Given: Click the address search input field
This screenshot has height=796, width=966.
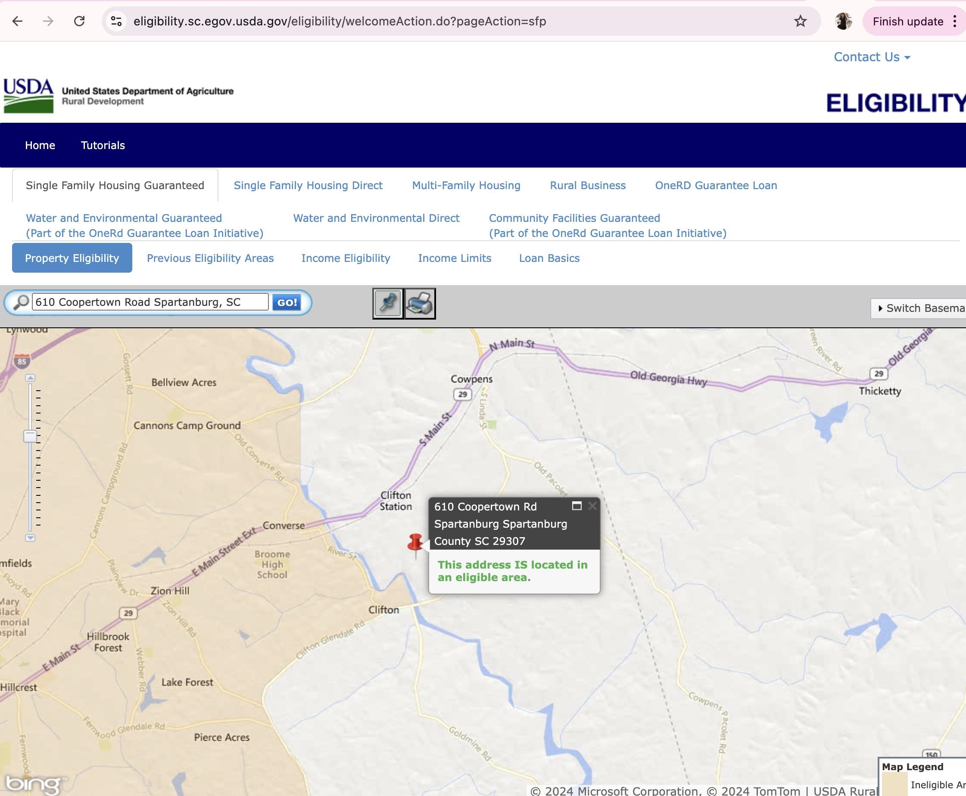Looking at the screenshot, I should coord(150,302).
